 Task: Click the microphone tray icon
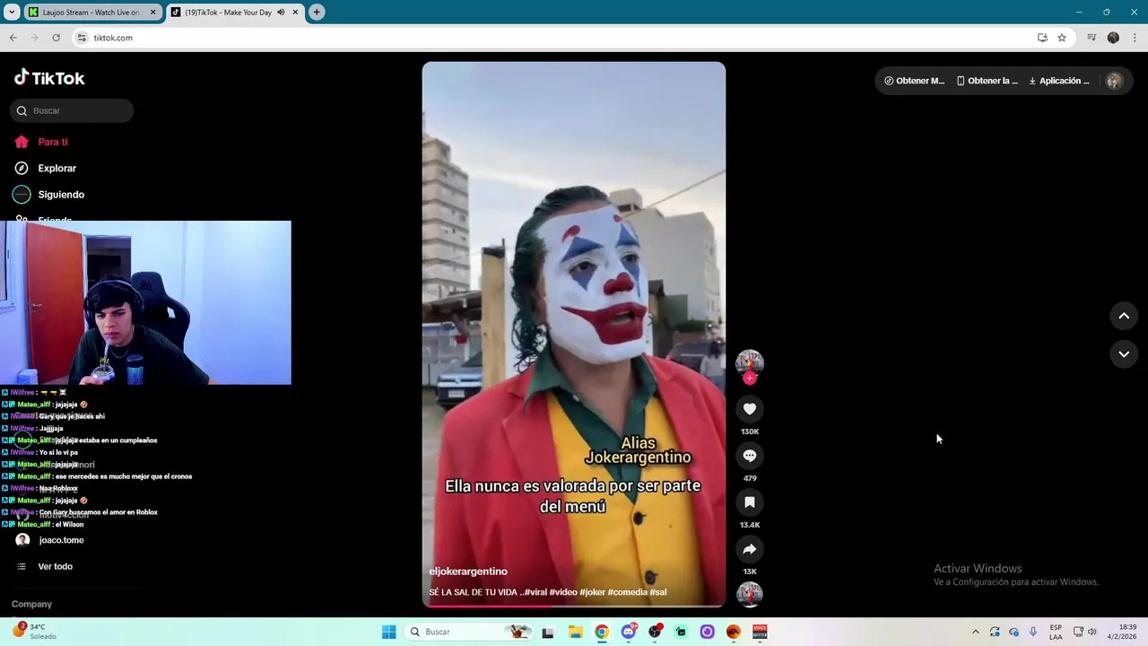1033,632
